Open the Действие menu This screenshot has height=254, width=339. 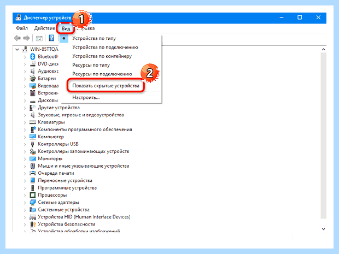44,28
